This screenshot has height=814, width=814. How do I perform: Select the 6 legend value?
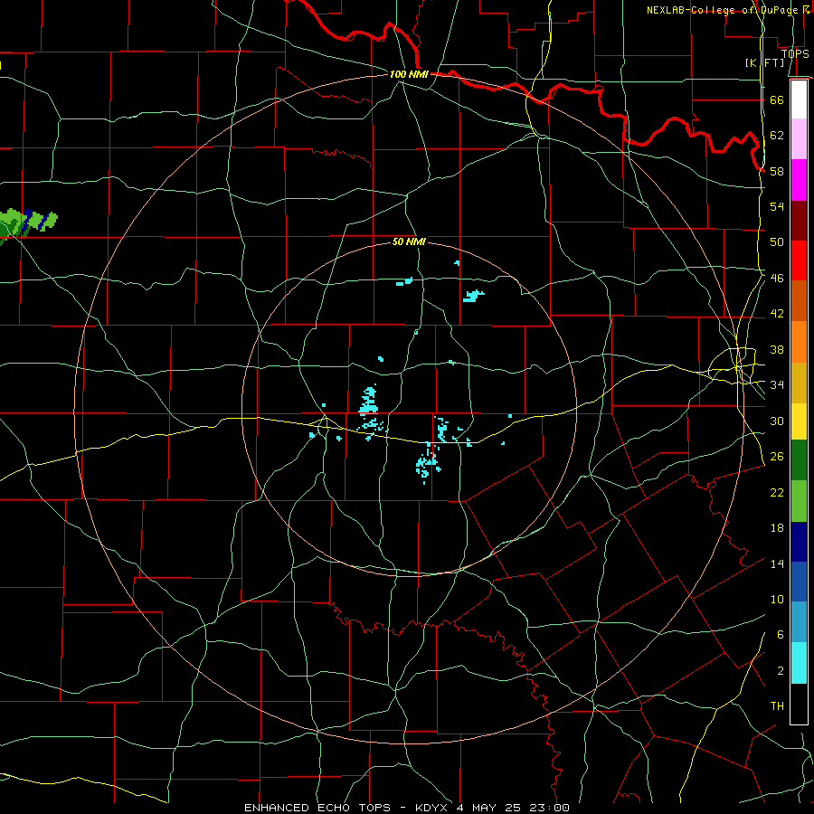point(781,635)
